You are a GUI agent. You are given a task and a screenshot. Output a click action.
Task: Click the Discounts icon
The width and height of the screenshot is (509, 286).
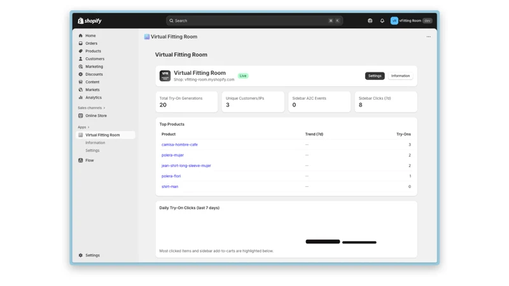click(81, 74)
